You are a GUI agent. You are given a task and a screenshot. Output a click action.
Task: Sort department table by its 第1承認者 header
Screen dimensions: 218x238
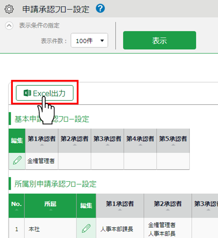(x=120, y=206)
